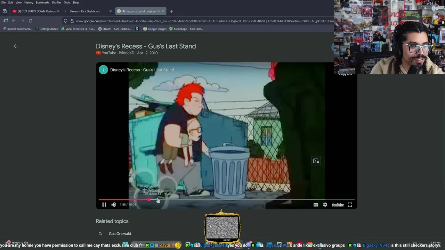Open the video title link in the player header
The width and height of the screenshot is (445, 250).
(142, 70)
